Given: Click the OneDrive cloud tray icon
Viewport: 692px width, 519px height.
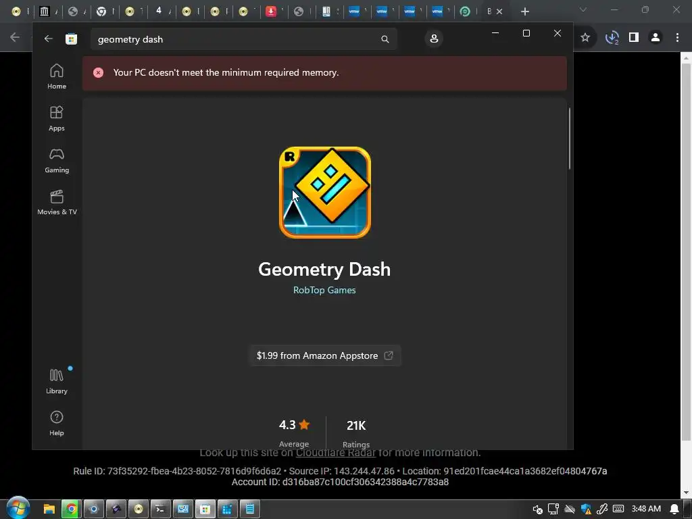Looking at the screenshot, I should [x=570, y=510].
